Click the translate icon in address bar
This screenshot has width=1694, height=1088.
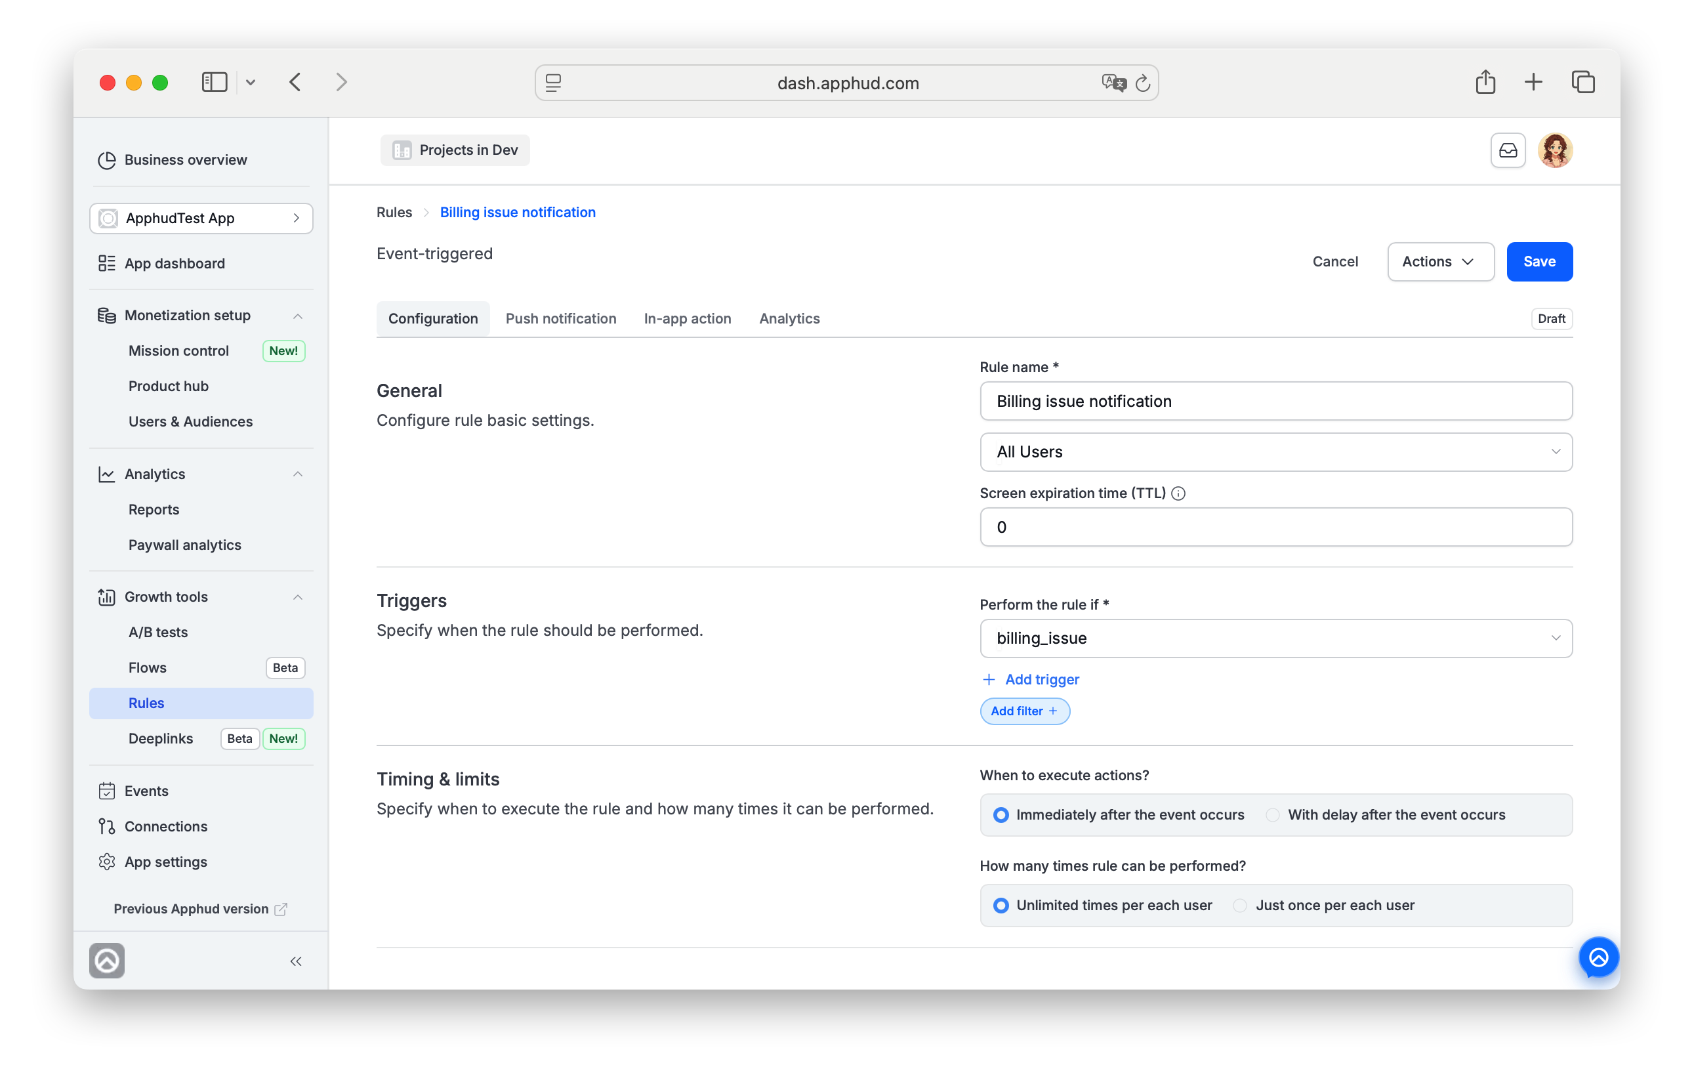click(x=1113, y=83)
